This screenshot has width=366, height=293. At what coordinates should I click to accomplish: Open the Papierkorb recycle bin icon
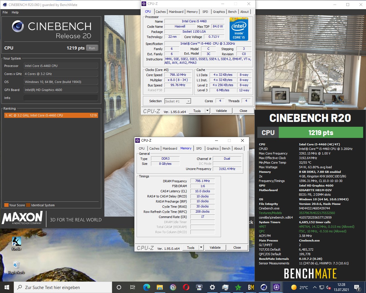coord(16,267)
